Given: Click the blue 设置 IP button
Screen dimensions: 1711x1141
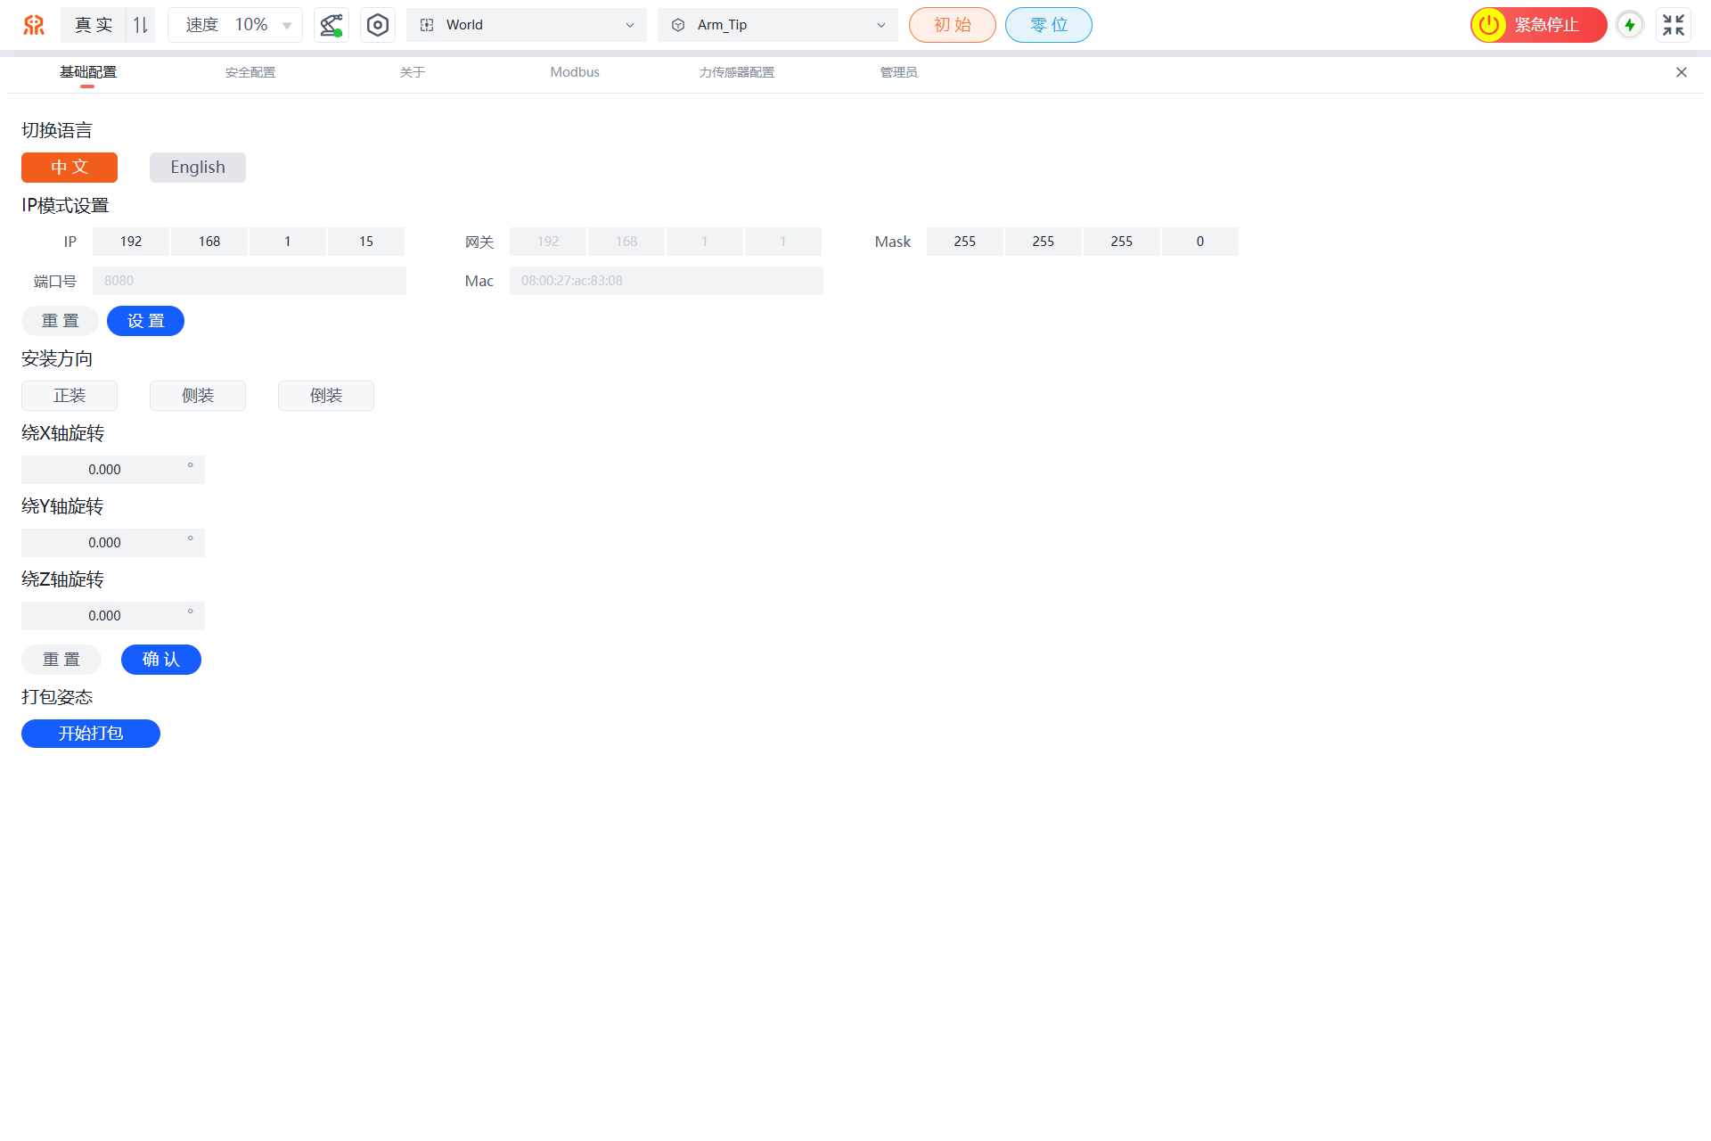Looking at the screenshot, I should tap(145, 321).
